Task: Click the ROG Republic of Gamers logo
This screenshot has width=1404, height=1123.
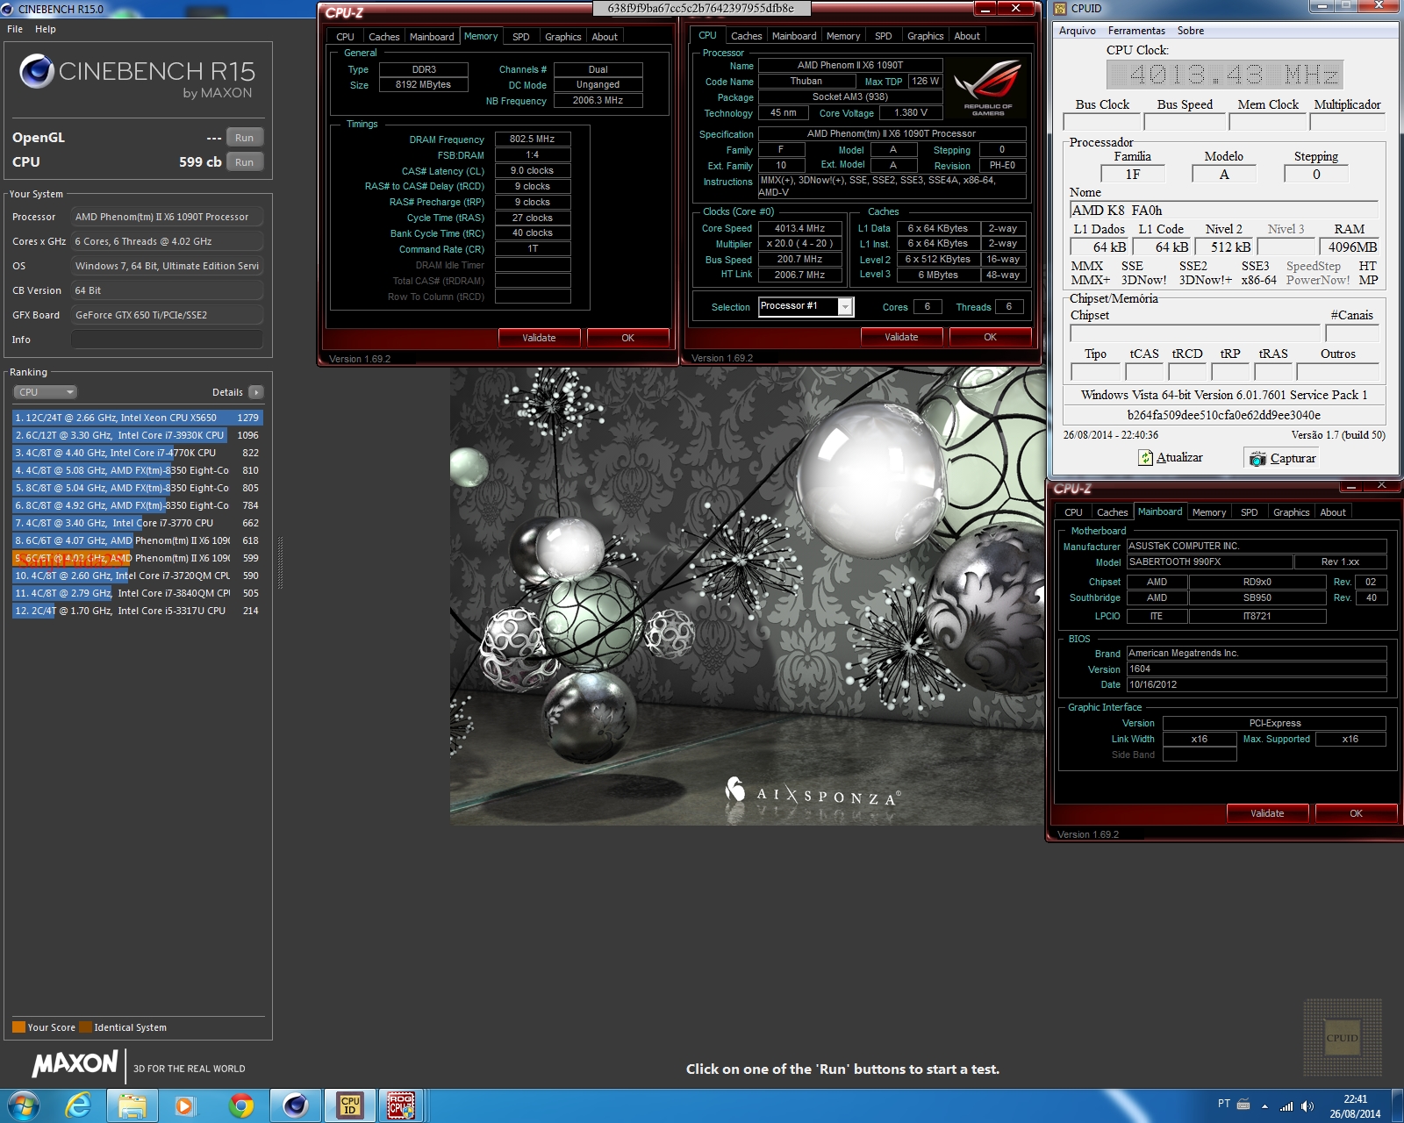Action: click(x=988, y=88)
